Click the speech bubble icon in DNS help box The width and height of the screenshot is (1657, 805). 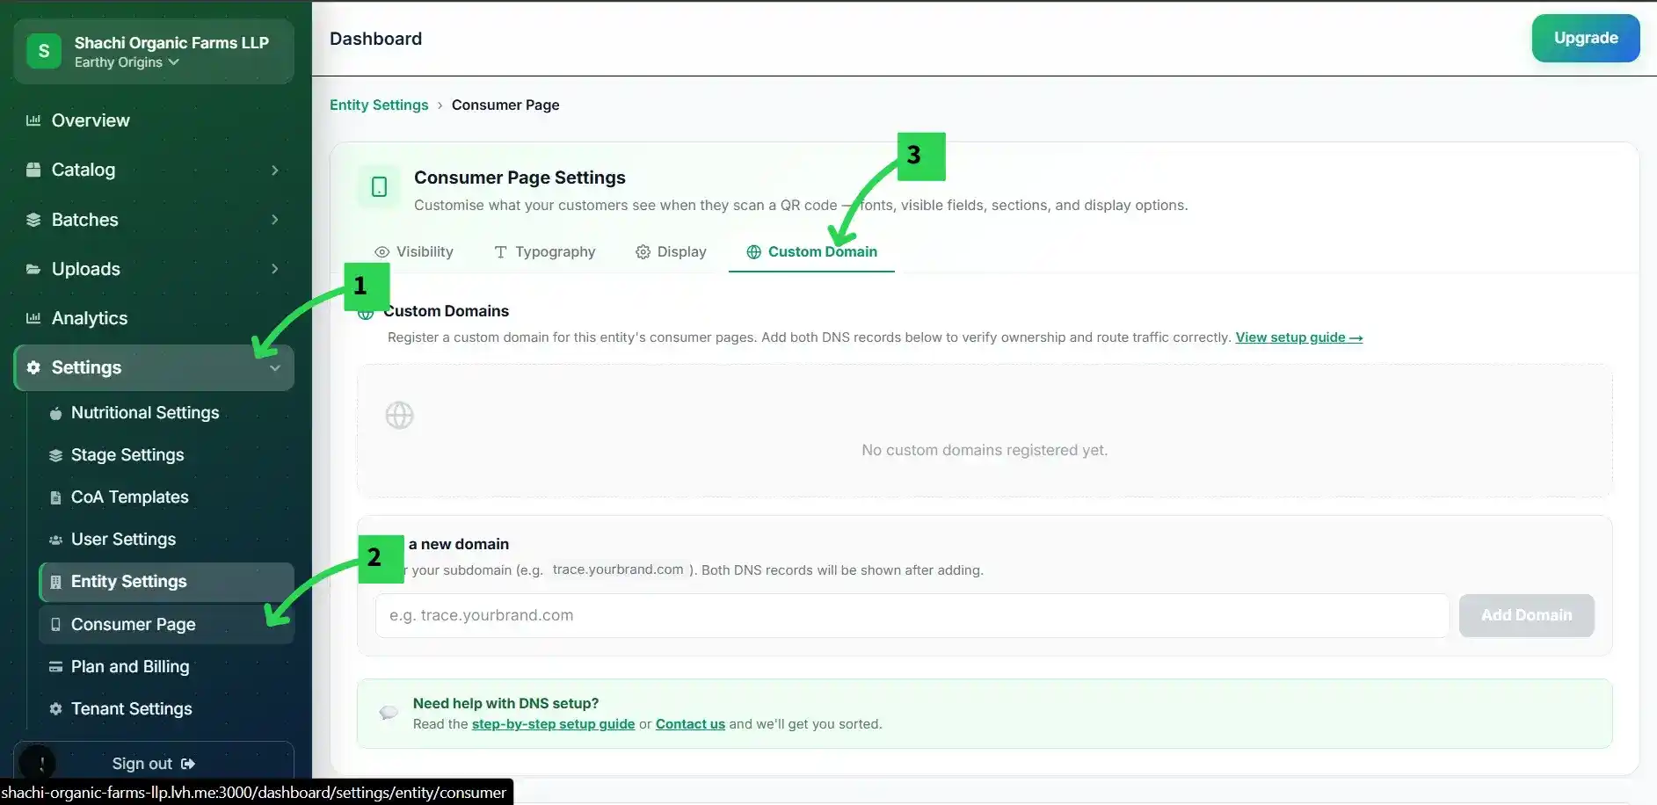pyautogui.click(x=389, y=712)
